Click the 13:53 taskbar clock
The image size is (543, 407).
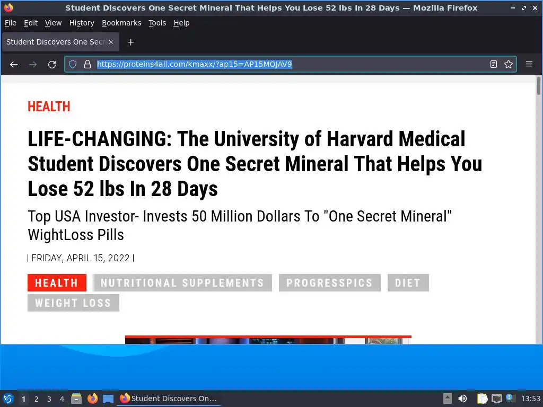[530, 399]
